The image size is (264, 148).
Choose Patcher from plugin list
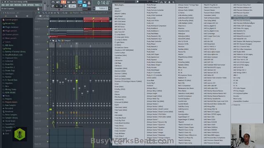pos(181,54)
